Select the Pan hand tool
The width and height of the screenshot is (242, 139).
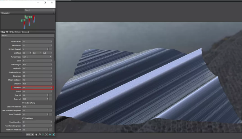[36, 135]
